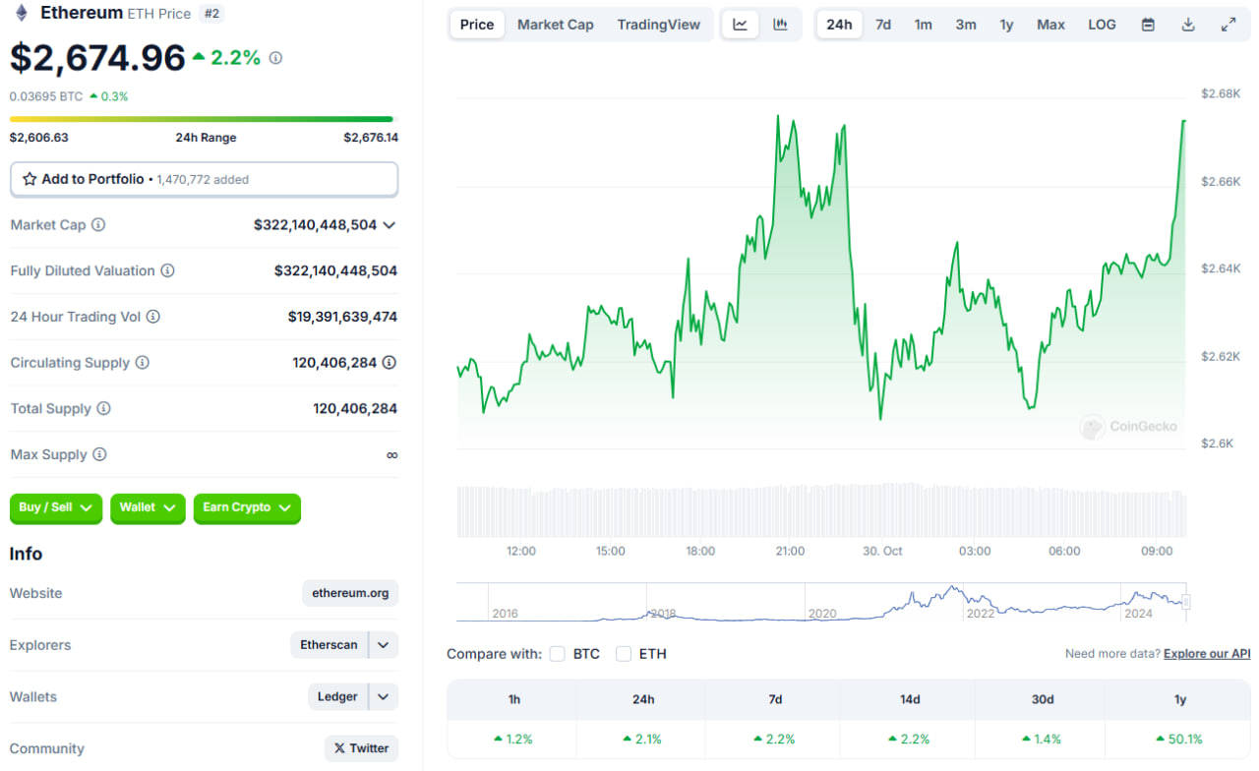The height and width of the screenshot is (771, 1259).
Task: Click info icon after circulating supply value 120,406,284
Action: click(x=390, y=363)
